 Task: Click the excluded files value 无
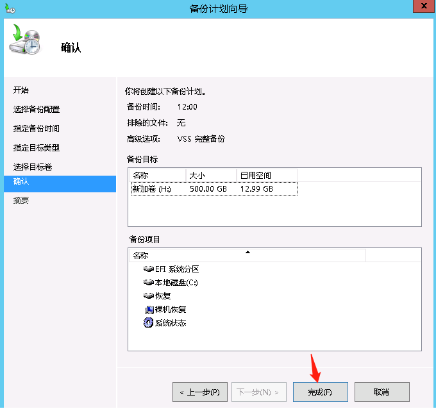pos(181,122)
